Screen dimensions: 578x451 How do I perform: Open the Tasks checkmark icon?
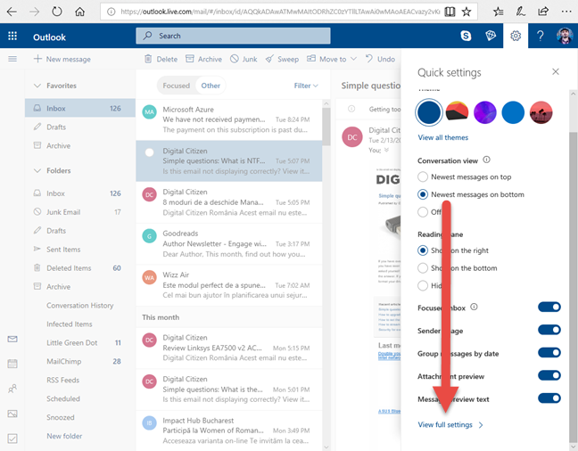click(12, 439)
